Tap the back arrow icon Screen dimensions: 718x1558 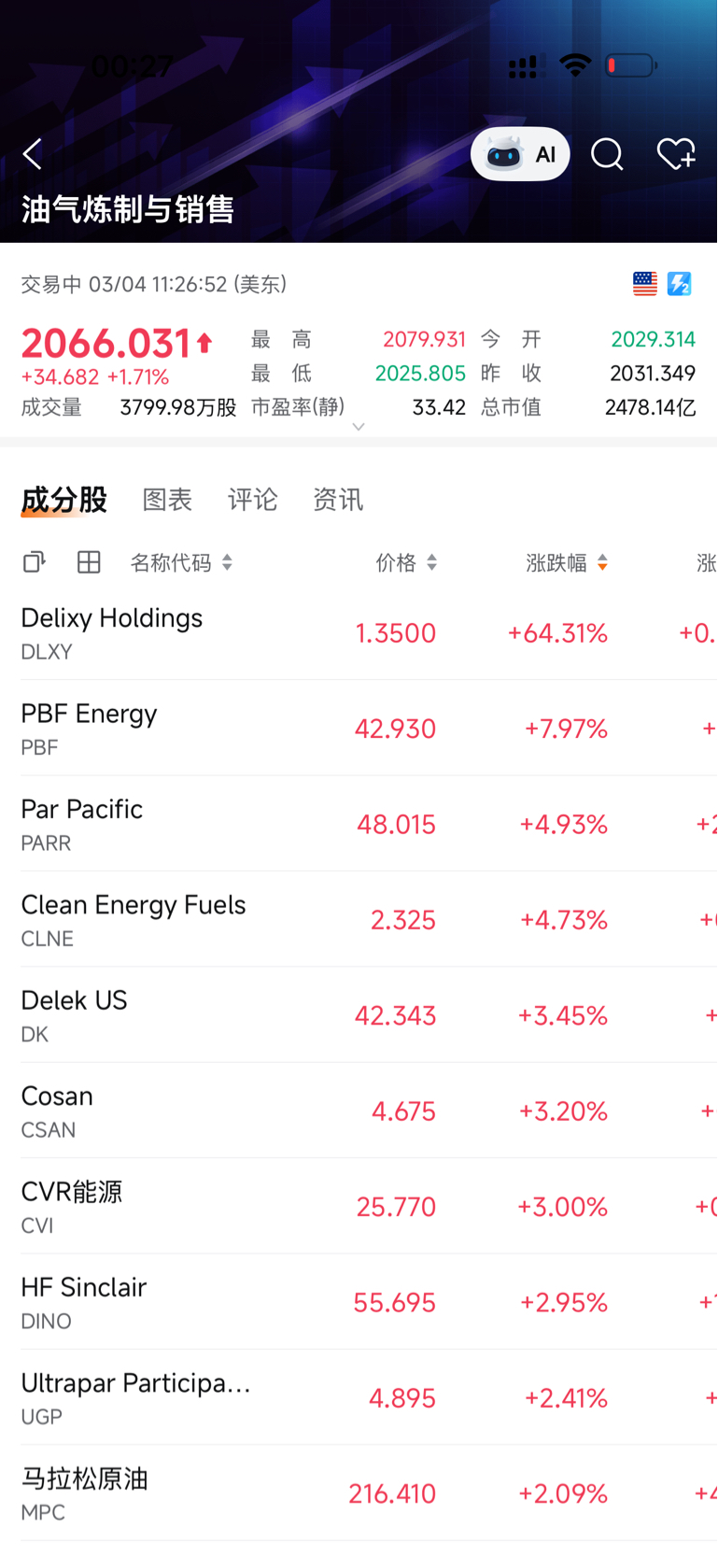point(33,154)
